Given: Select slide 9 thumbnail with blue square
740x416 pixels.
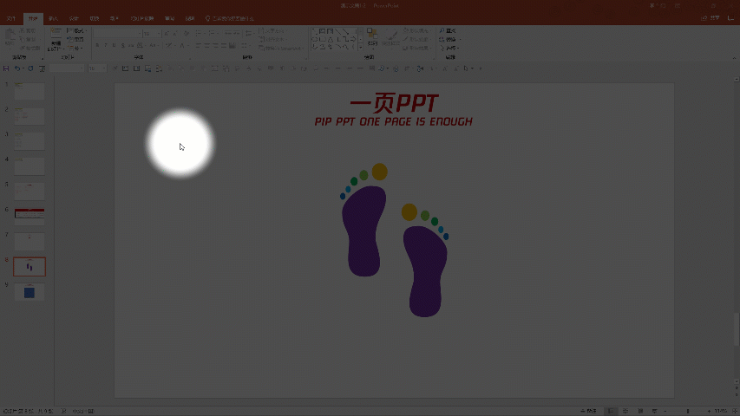Looking at the screenshot, I should pyautogui.click(x=29, y=292).
